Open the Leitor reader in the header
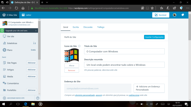The width and height of the screenshot is (191, 107). point(27,15)
